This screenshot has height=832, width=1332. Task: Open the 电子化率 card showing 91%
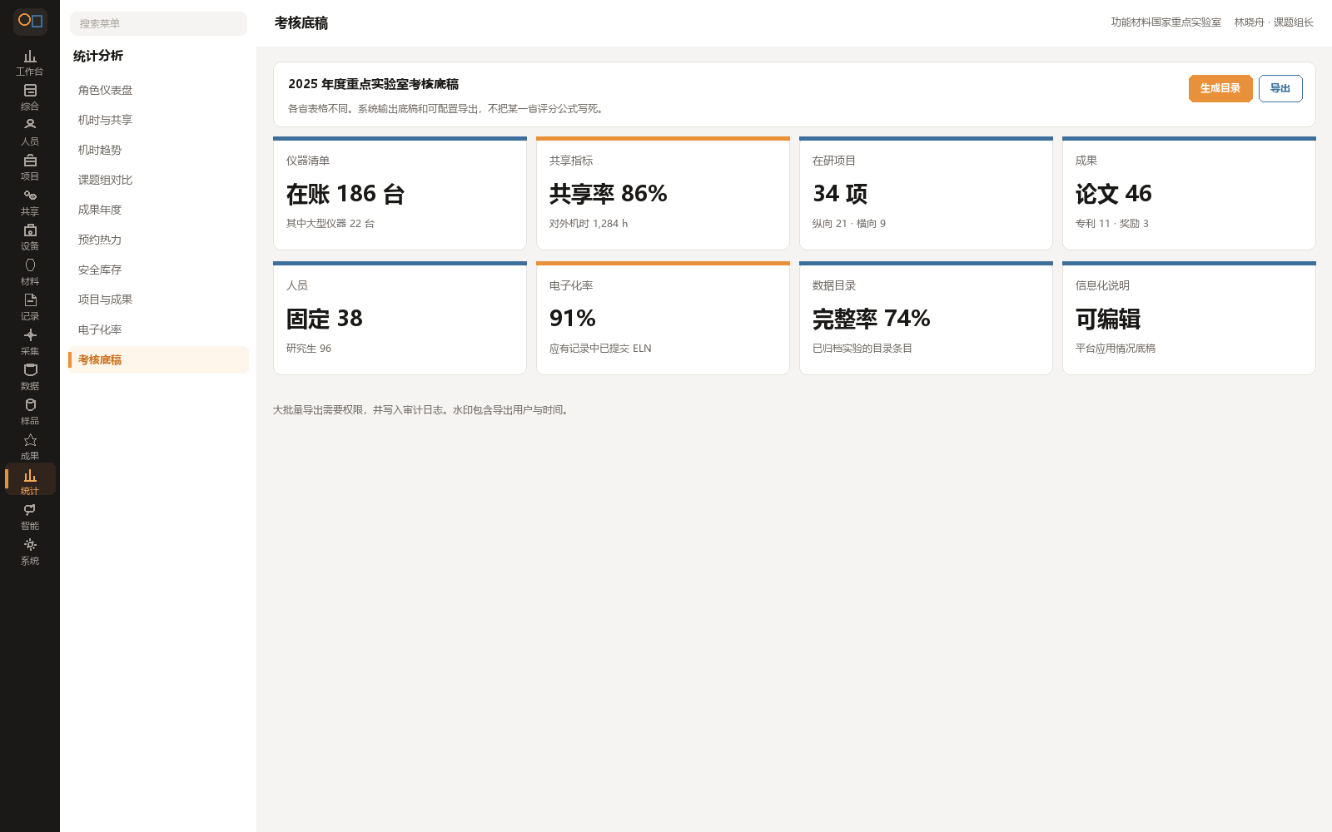coord(663,318)
